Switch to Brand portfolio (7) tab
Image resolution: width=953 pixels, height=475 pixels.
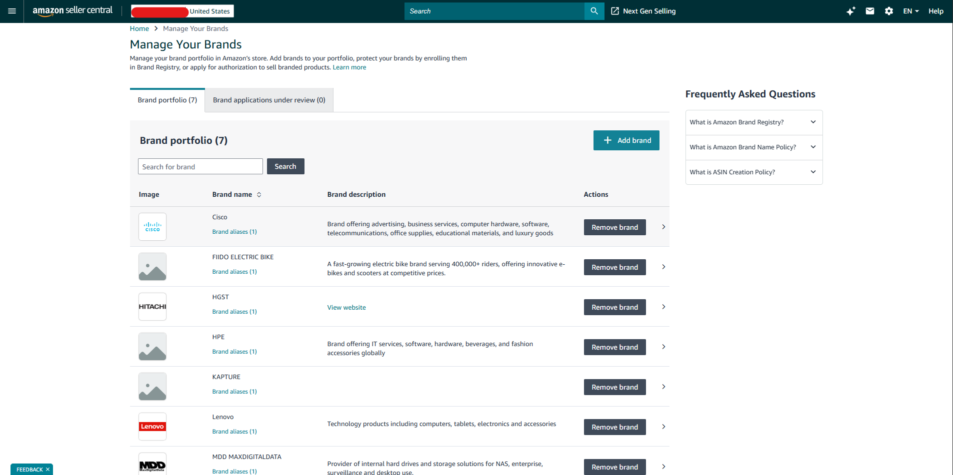tap(167, 100)
